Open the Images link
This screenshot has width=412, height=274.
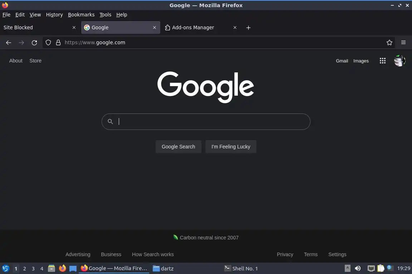[x=361, y=61]
